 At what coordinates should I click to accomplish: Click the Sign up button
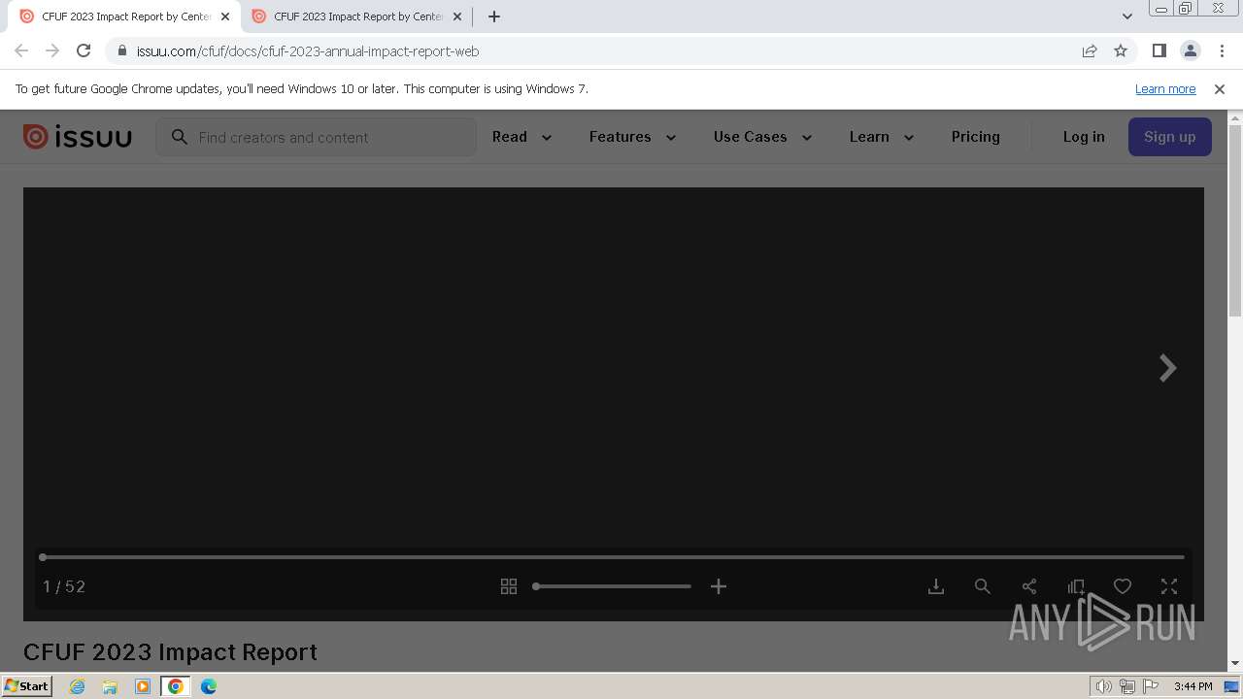coord(1169,137)
